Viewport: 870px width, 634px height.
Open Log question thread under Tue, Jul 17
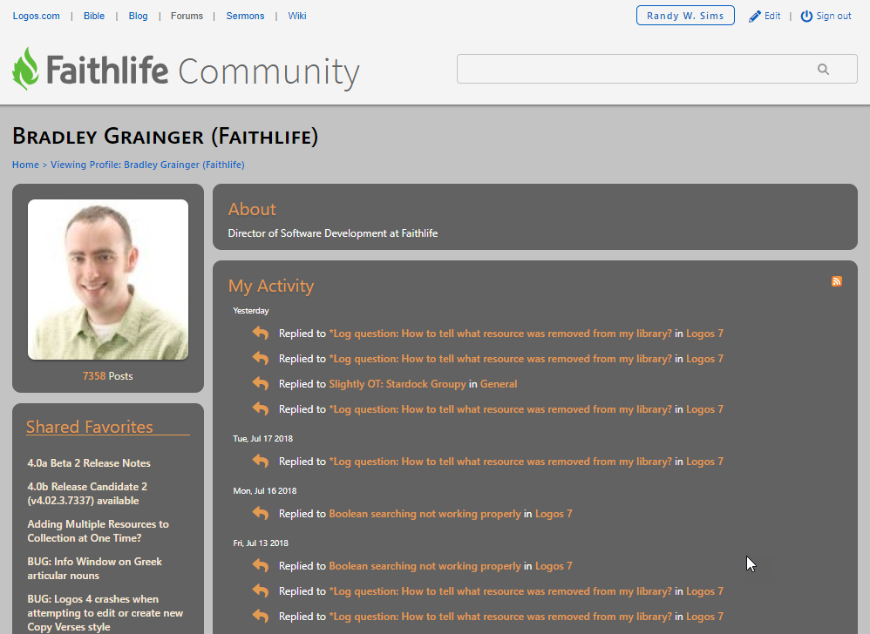[500, 461]
